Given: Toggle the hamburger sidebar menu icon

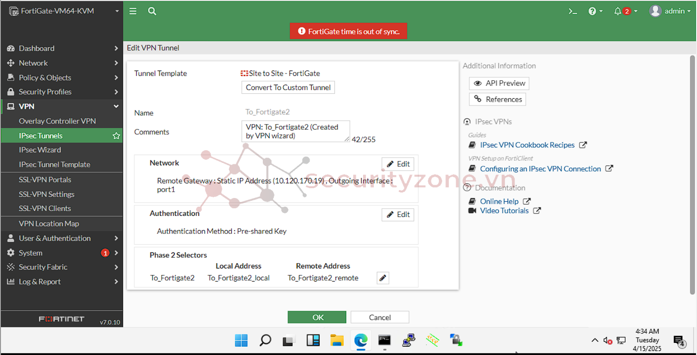Looking at the screenshot, I should click(x=133, y=11).
